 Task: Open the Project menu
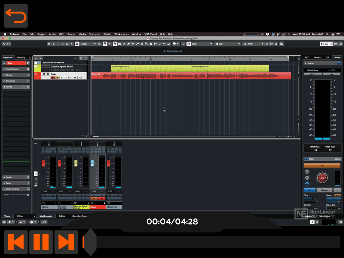[x=42, y=34]
